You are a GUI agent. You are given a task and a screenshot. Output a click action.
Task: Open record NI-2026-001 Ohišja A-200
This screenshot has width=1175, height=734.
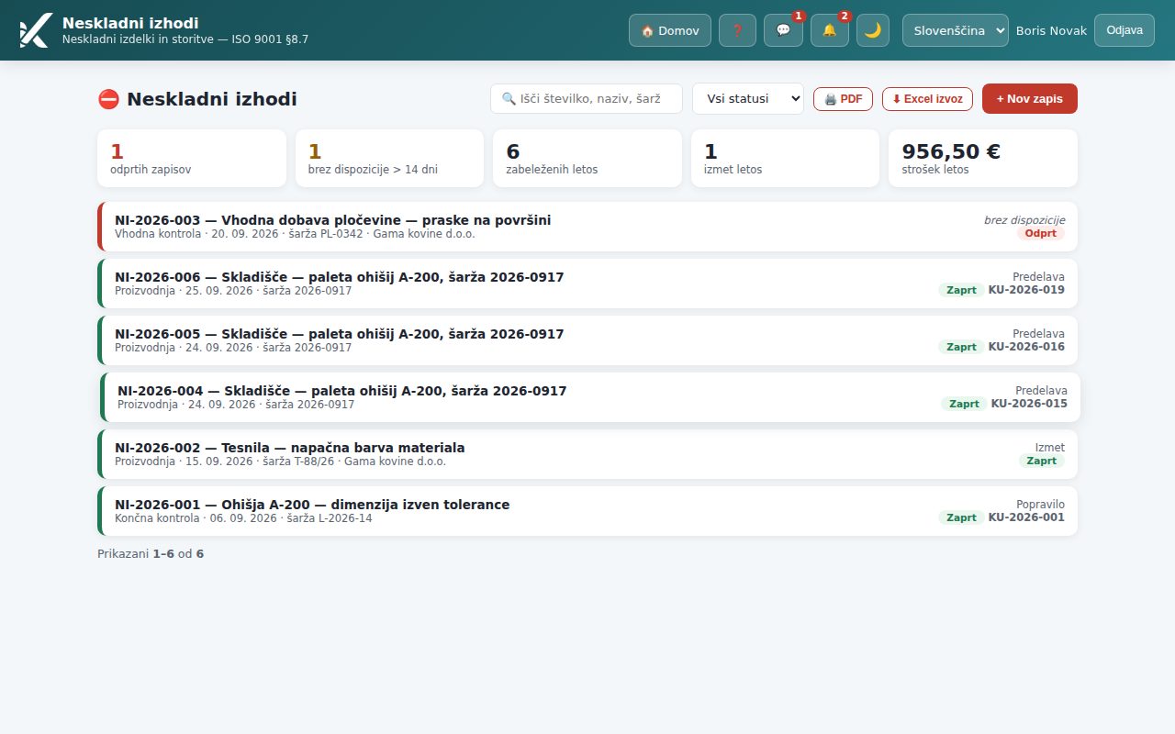click(587, 511)
